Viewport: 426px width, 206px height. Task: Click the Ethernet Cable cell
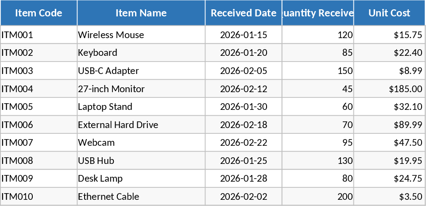(x=141, y=197)
